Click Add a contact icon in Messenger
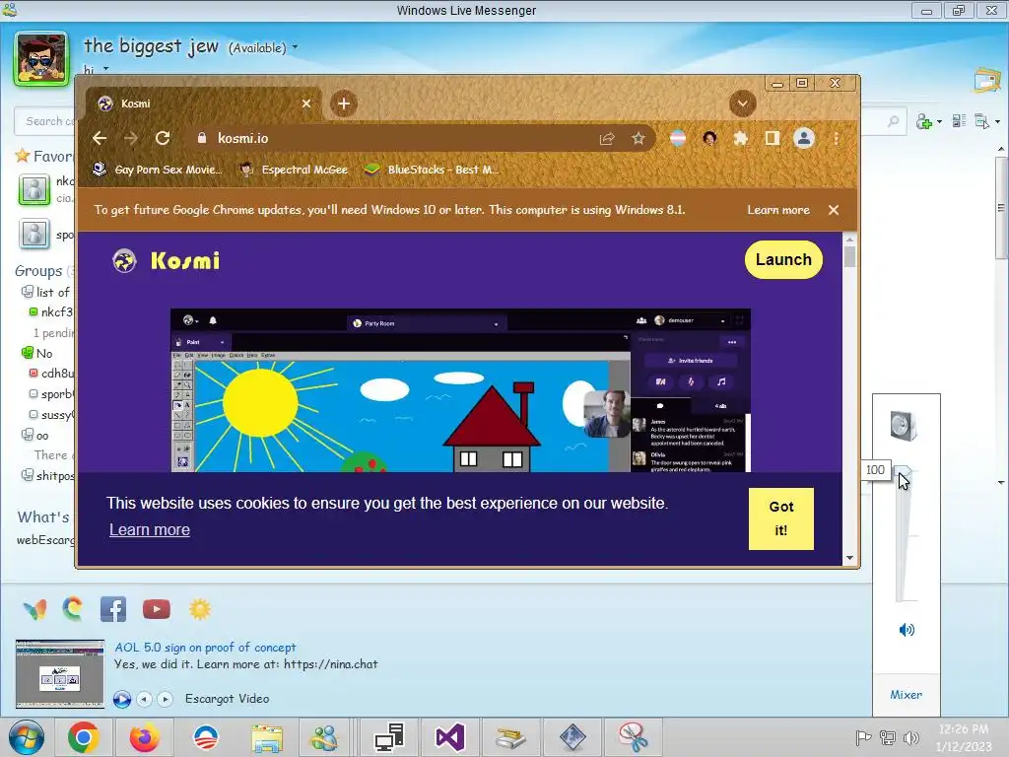The image size is (1009, 757). (923, 121)
